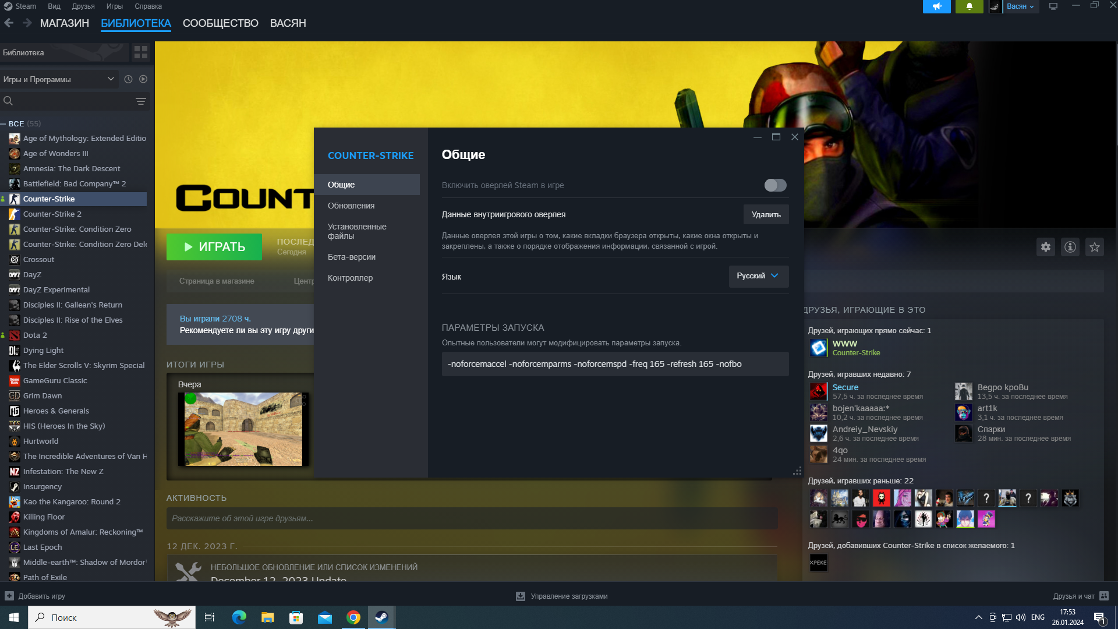This screenshot has height=629, width=1118.
Task: Click the ENG language indicator
Action: (x=1038, y=617)
